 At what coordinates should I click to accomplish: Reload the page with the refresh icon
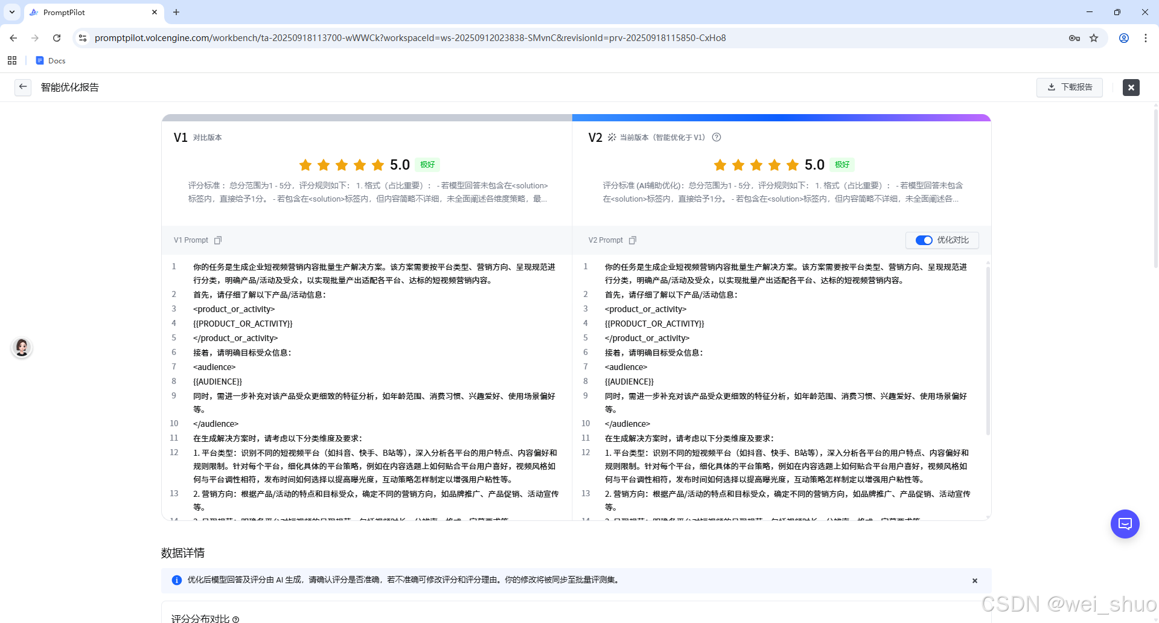click(x=57, y=38)
